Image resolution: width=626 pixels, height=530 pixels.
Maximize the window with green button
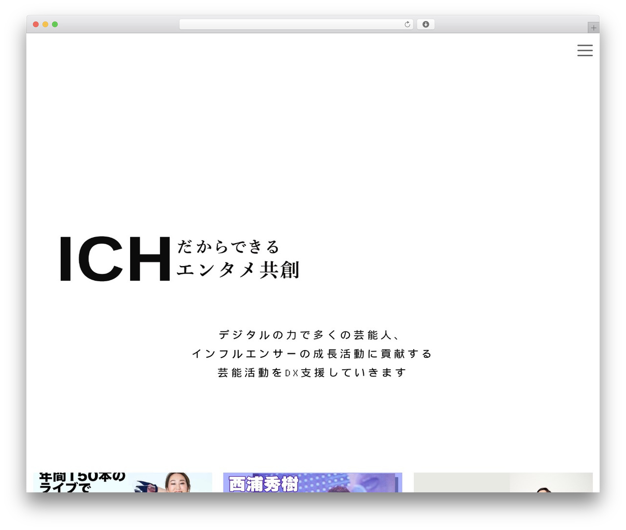tap(55, 24)
